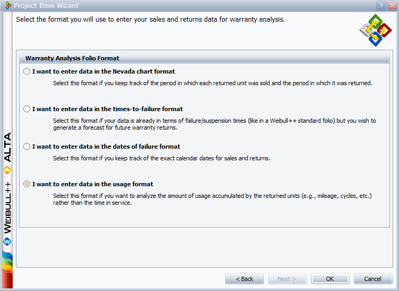Click the question mark help button
Screen dimensions: 399x291
tap(381, 5)
